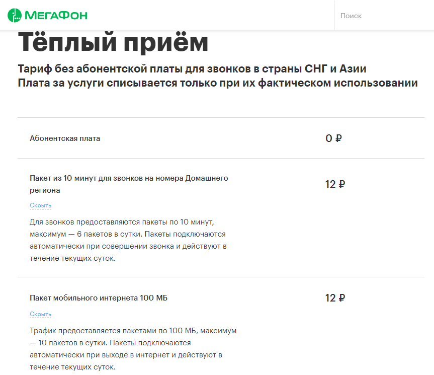This screenshot has width=434, height=375.
Task: Focus the Поиск search field
Action: click(x=382, y=16)
